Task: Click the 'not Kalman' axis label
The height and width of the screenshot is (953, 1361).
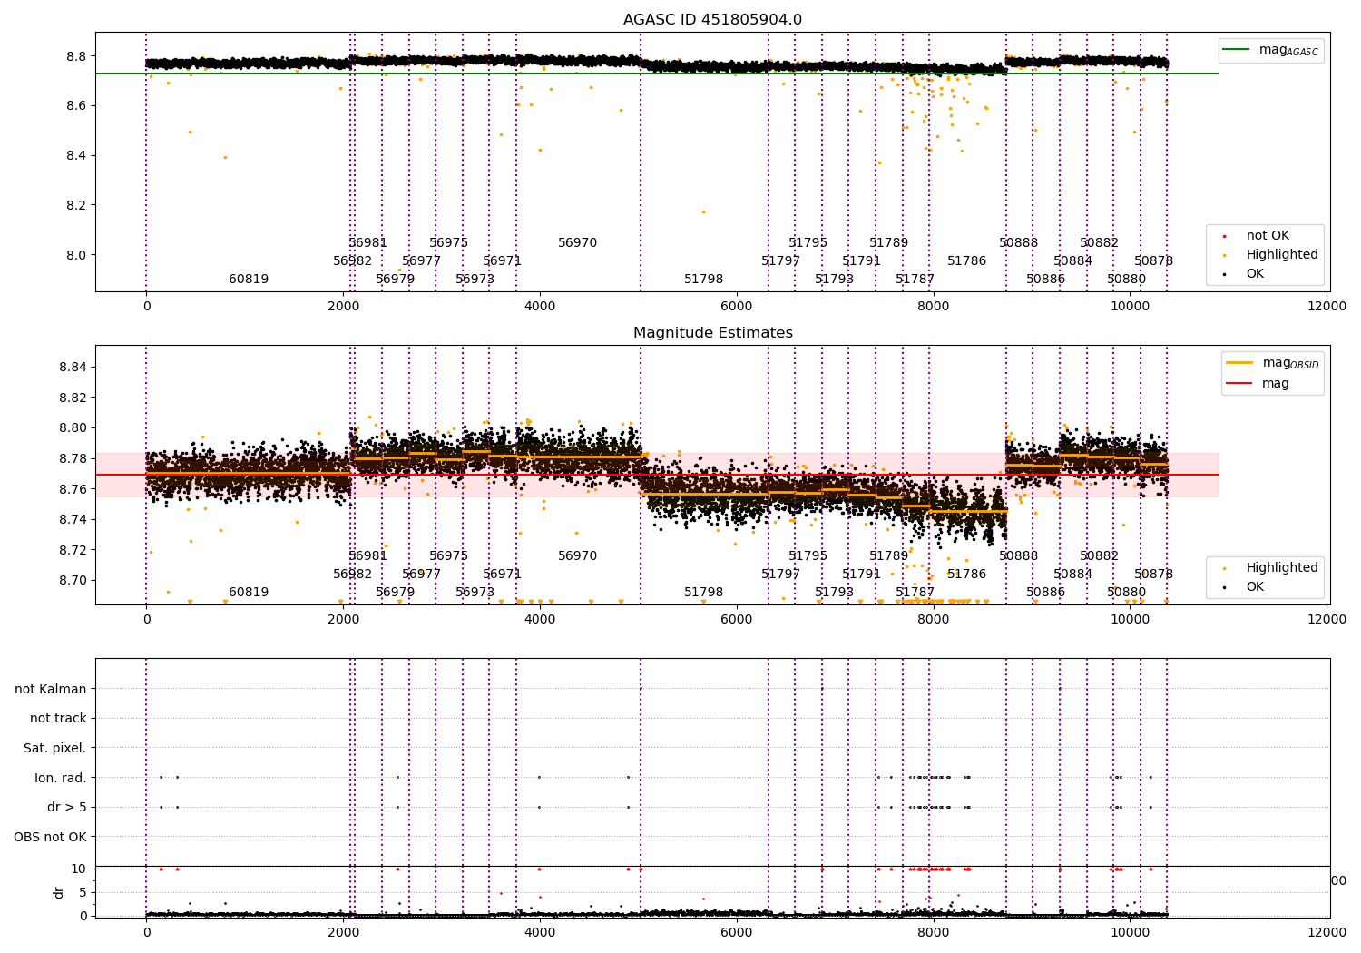Action: (x=51, y=689)
